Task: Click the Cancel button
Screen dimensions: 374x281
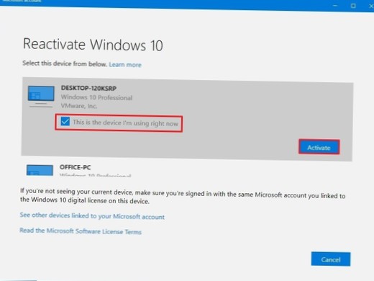Action: coord(331,259)
